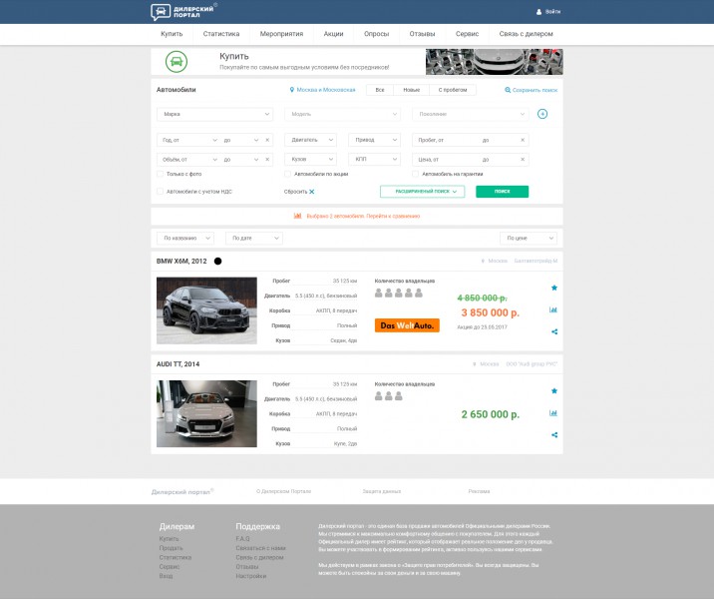
Task: Add the BMW X6M to favorites with the star
Action: click(x=554, y=288)
